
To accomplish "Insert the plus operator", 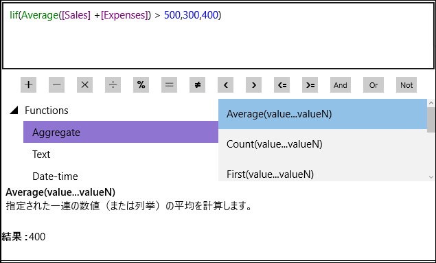I will 29,84.
